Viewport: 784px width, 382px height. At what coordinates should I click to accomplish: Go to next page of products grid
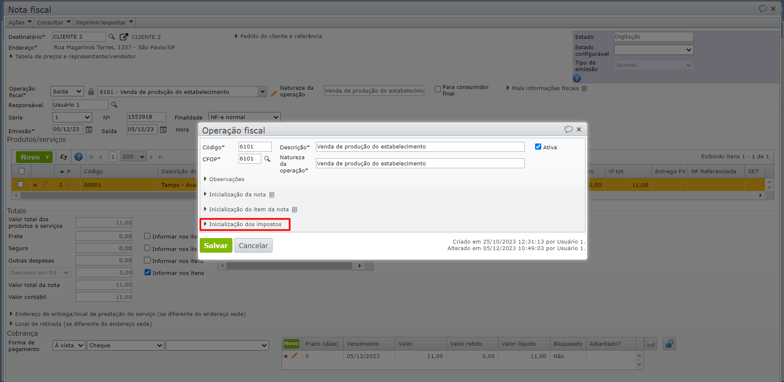[x=151, y=157]
